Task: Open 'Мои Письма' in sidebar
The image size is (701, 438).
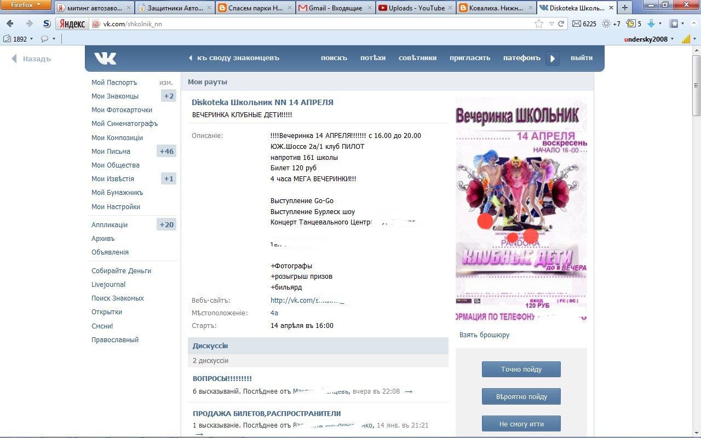Action: (x=111, y=152)
